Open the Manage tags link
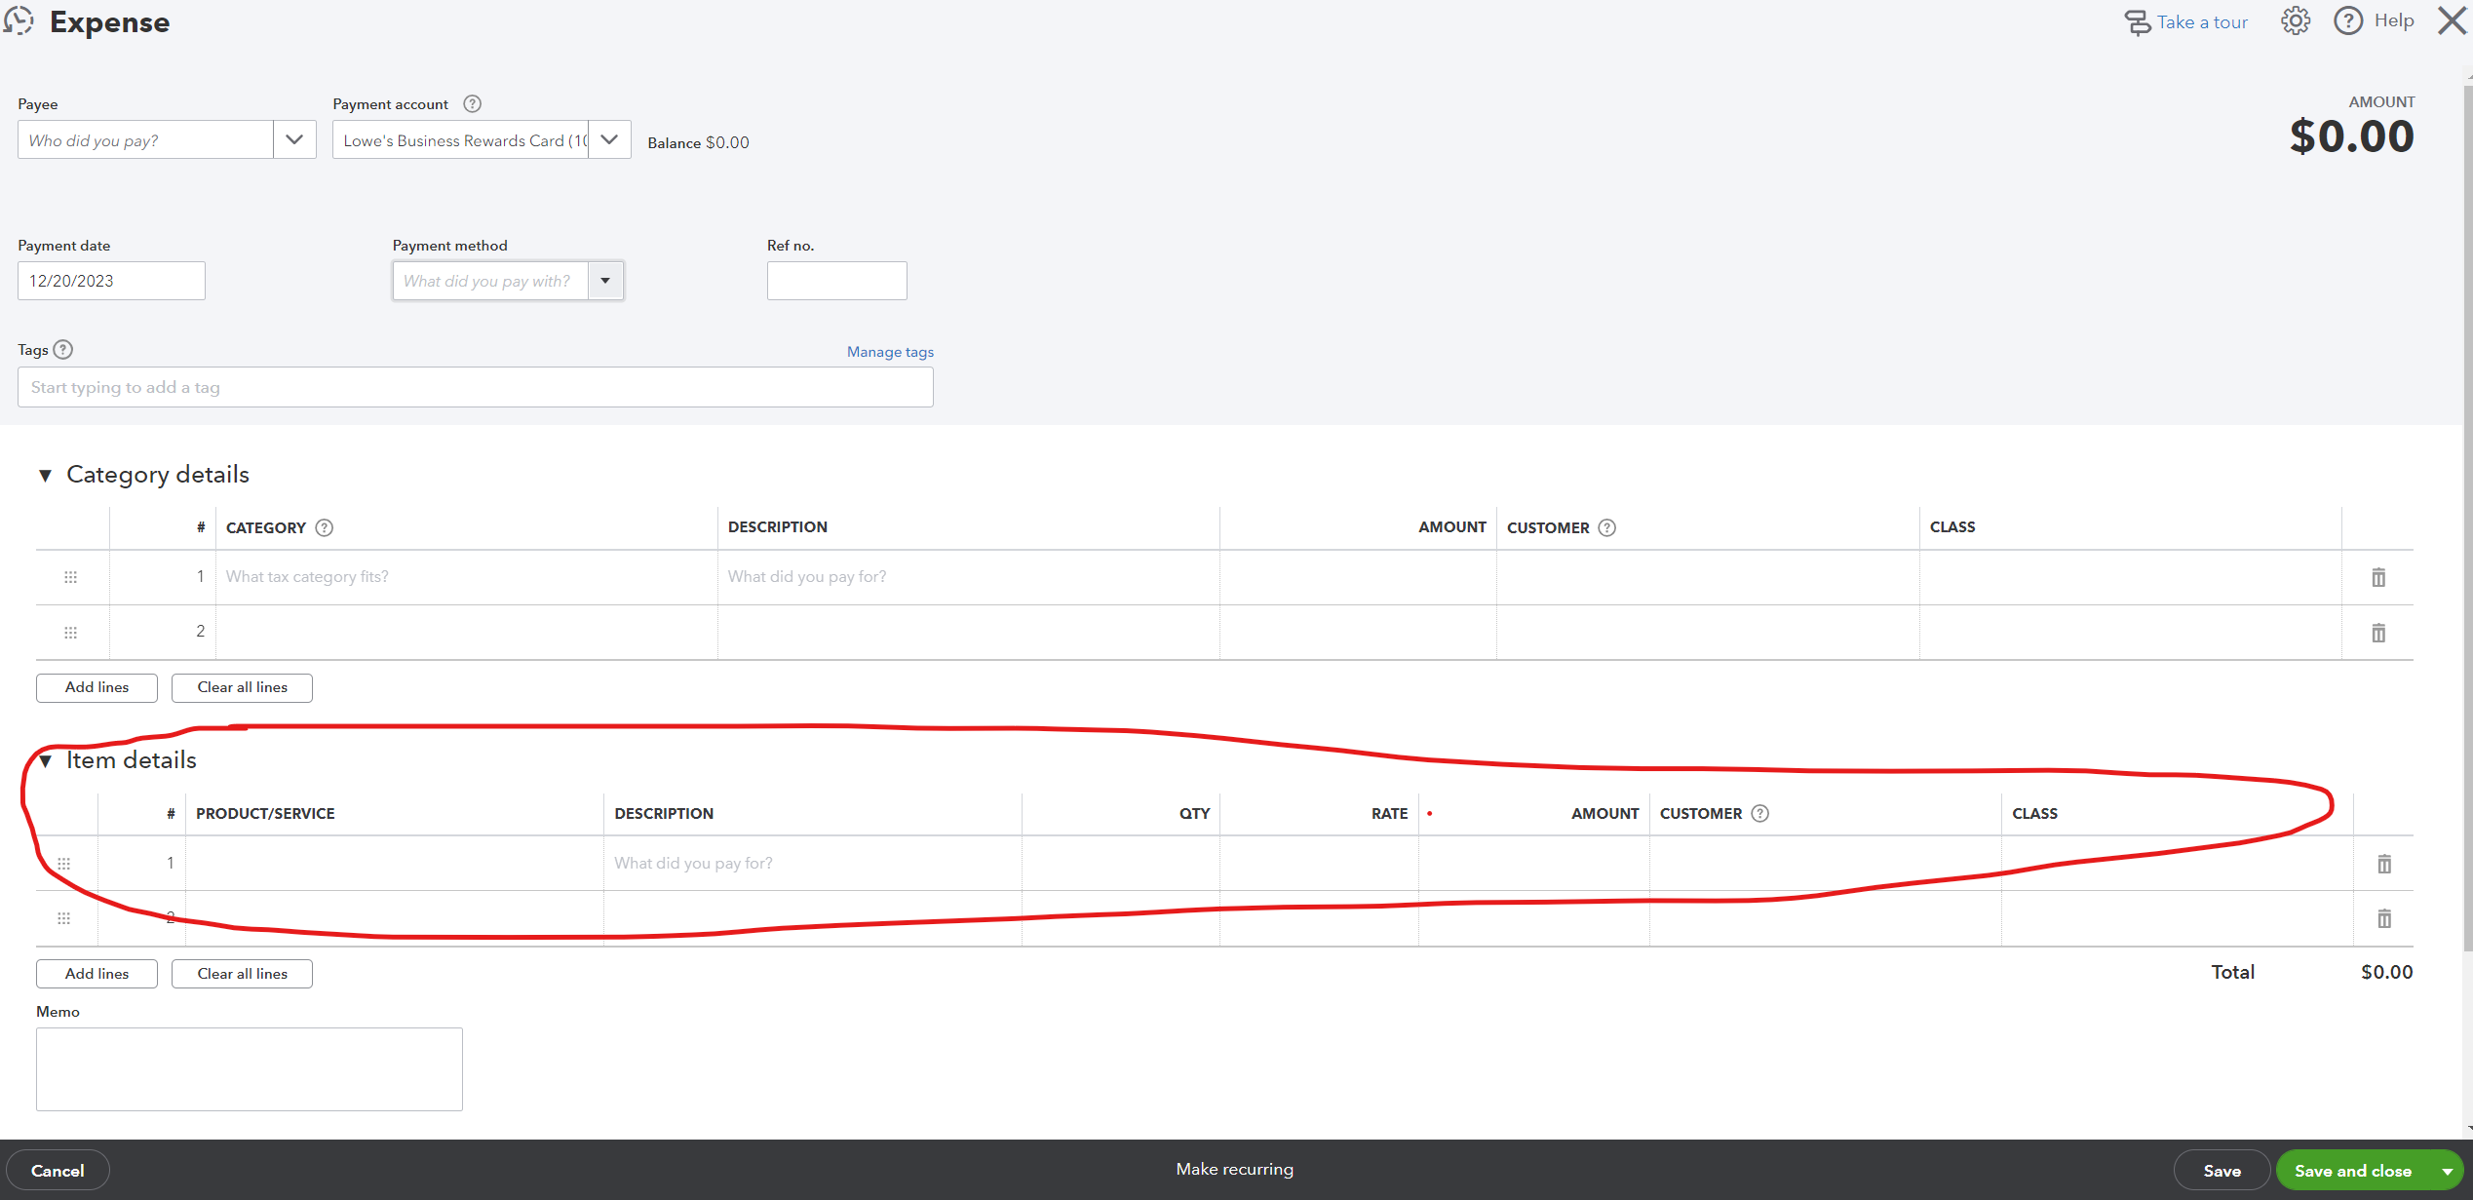Viewport: 2473px width, 1200px height. 889,351
